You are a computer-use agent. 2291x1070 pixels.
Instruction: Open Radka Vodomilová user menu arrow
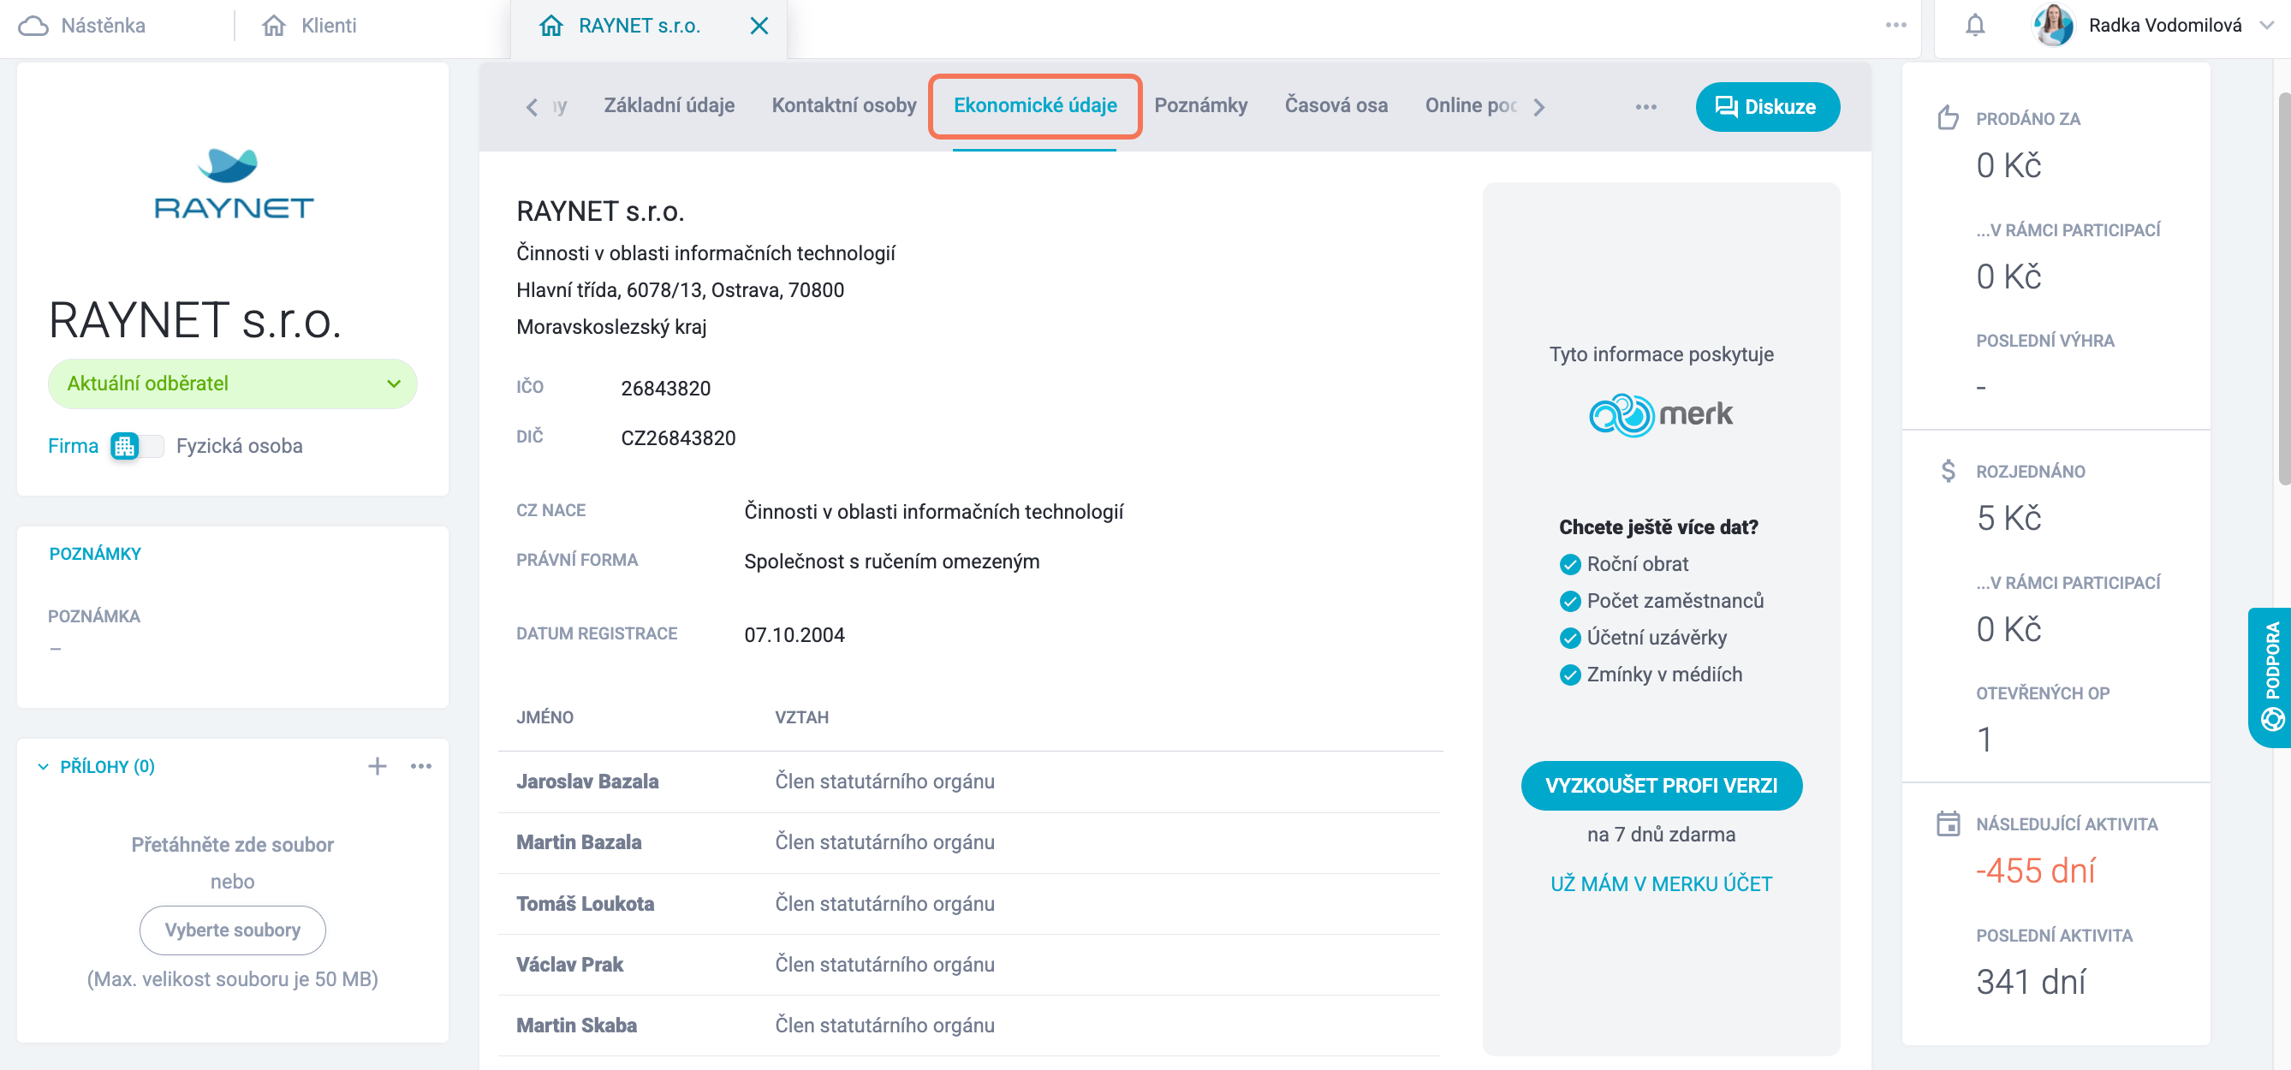tap(2266, 25)
